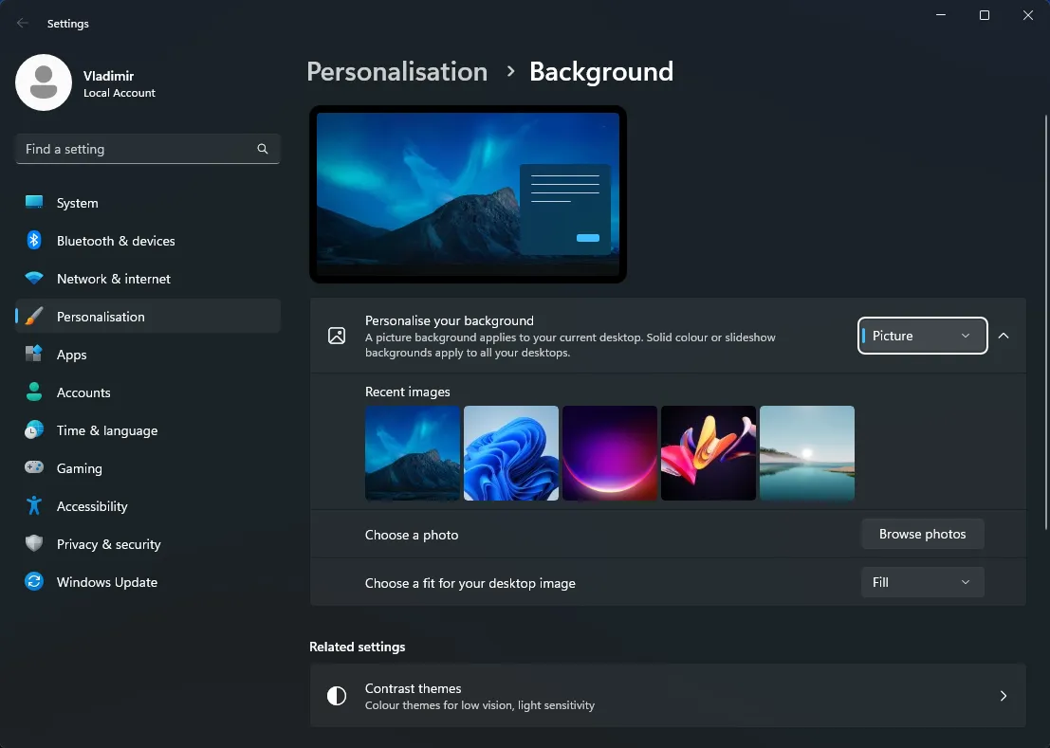Select the purple glow recent image
The width and height of the screenshot is (1050, 748).
coord(609,453)
